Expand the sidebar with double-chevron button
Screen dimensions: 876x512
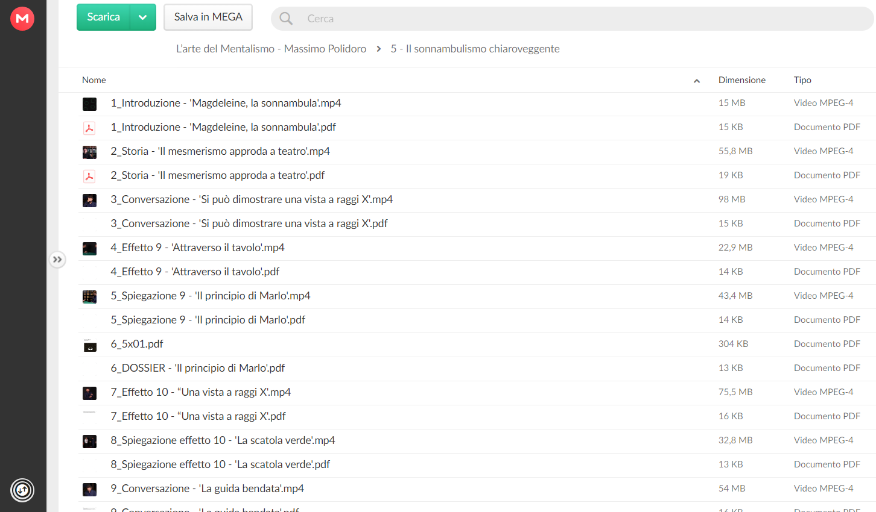tap(57, 260)
